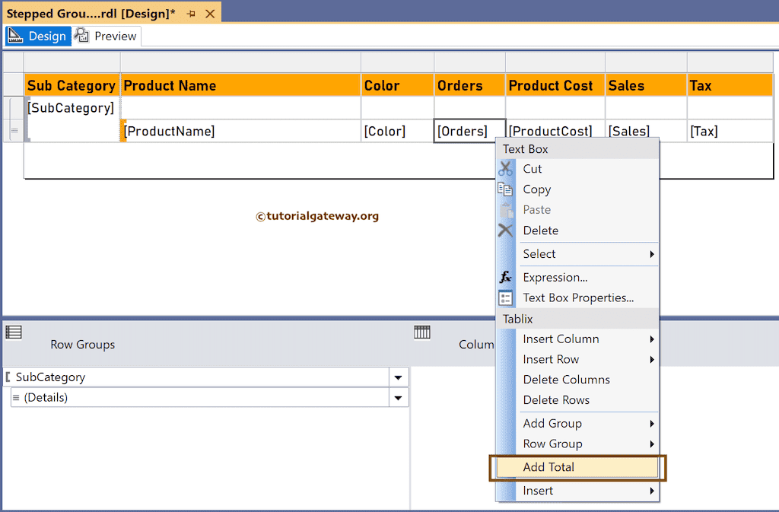Select the [ProductName] text box cell
The image size is (779, 512).
pyautogui.click(x=240, y=132)
